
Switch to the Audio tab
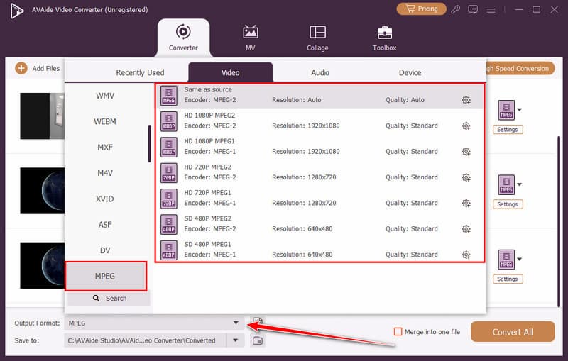pos(319,72)
